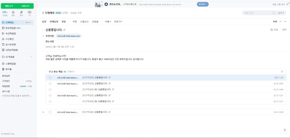Click sender chip info-kr@1xbet-team.com
This screenshot has height=138, width=290.
[69, 36]
